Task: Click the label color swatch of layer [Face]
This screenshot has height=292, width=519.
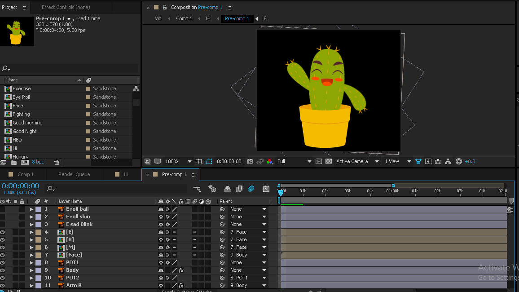Action: coord(38,255)
